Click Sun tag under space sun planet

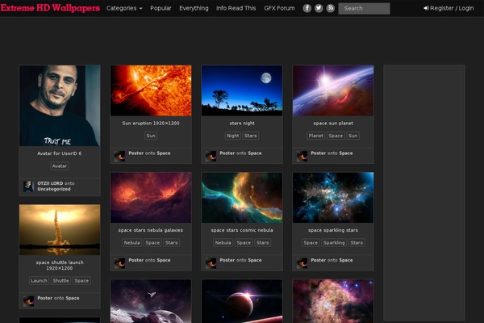tap(353, 136)
